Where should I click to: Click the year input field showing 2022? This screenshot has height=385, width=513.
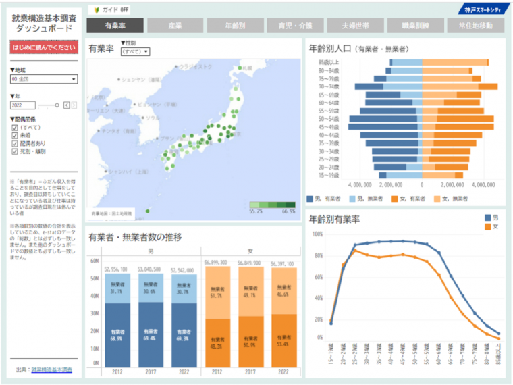click(x=22, y=105)
